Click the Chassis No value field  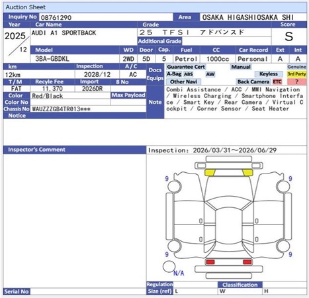pyautogui.click(x=88, y=109)
